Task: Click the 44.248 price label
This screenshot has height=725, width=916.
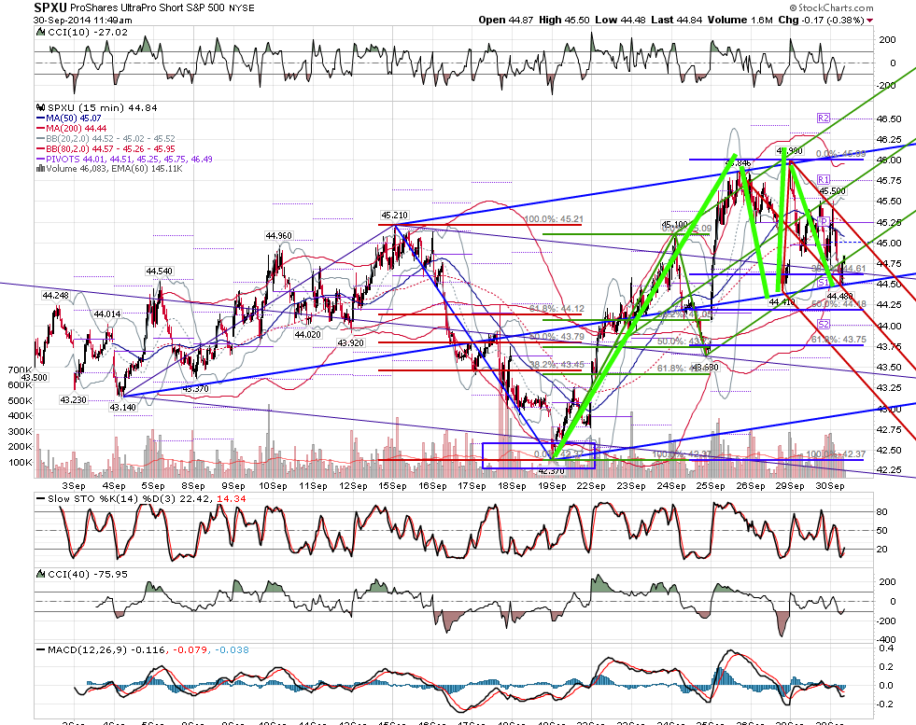Action: (55, 296)
